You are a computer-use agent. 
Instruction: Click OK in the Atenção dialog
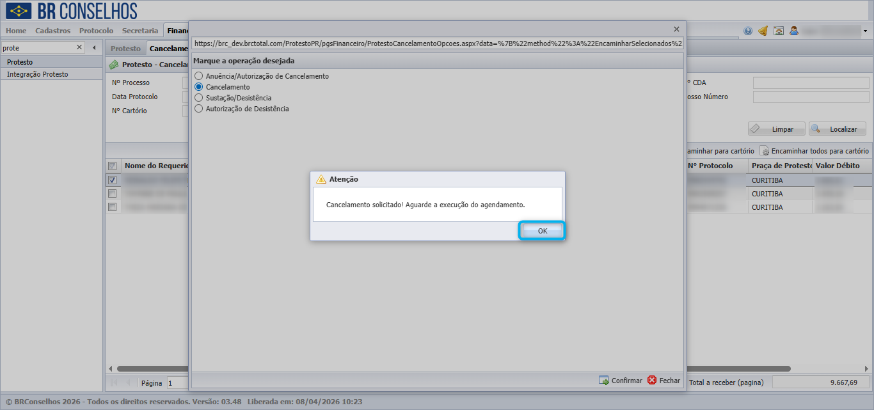tap(542, 231)
